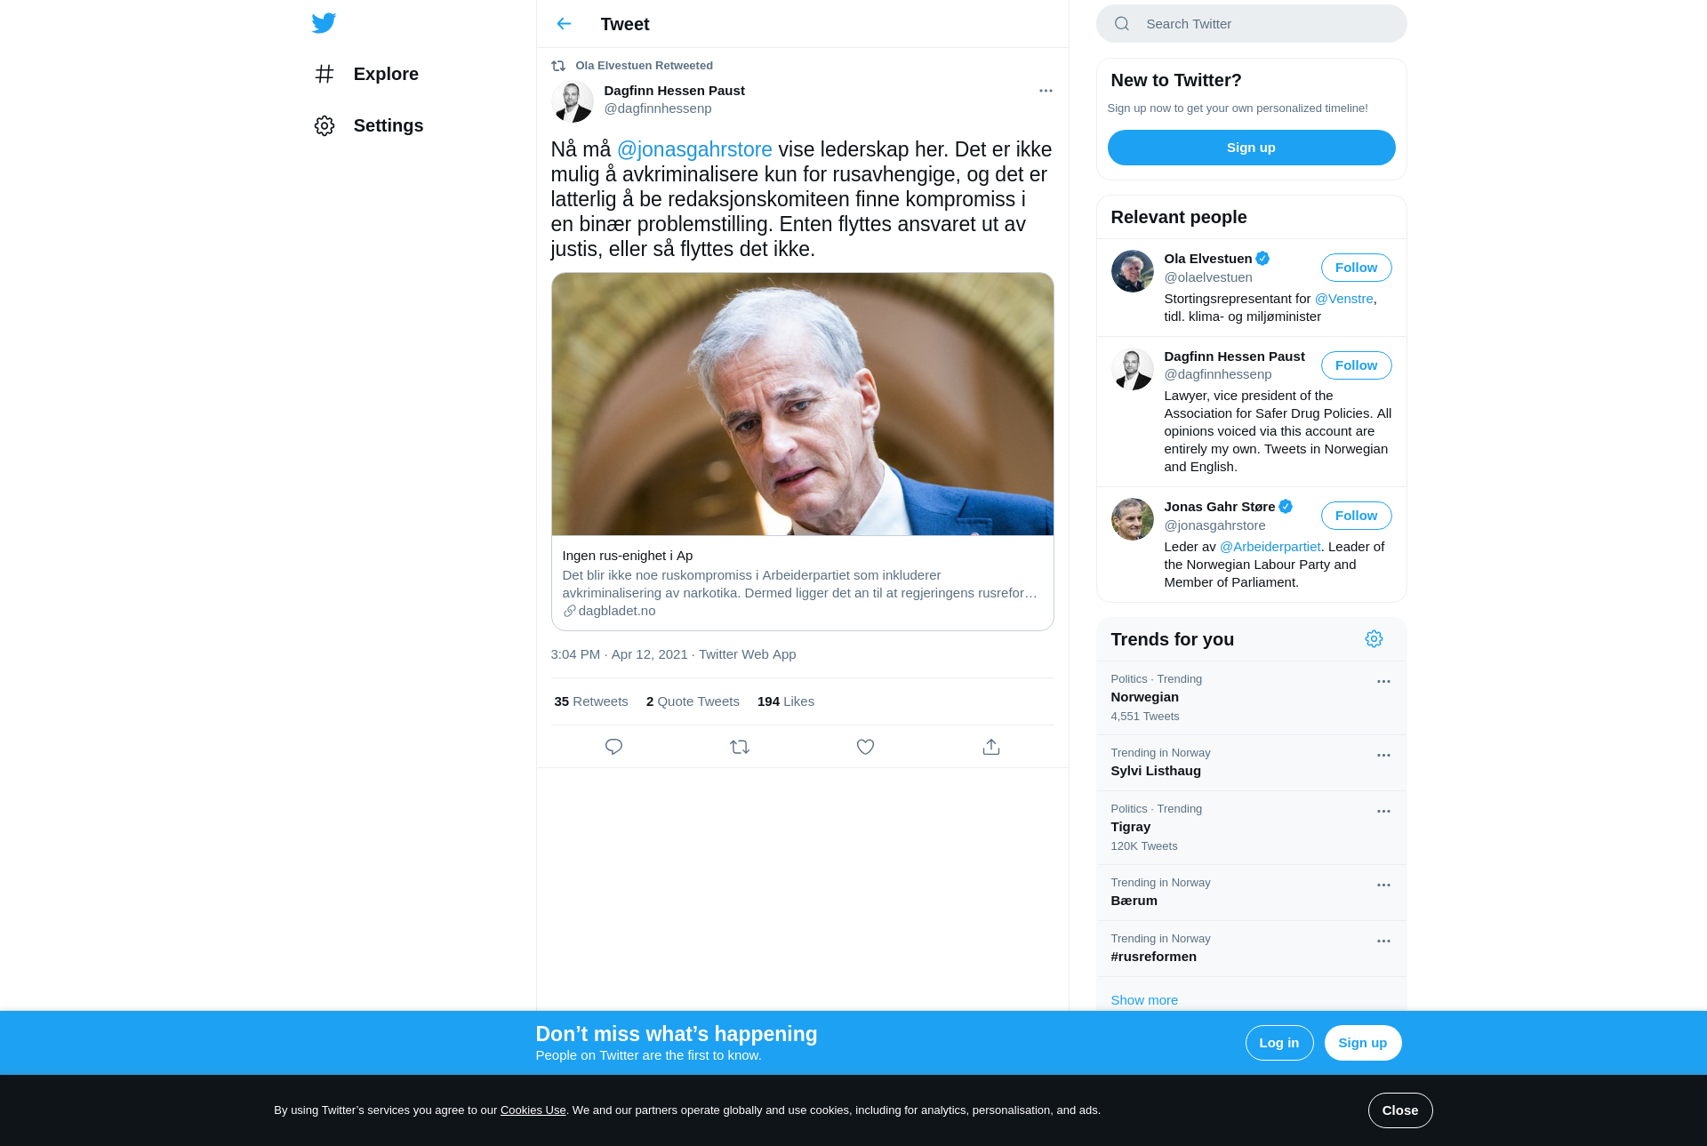
Task: Open more options for Norwegian trend
Action: [x=1383, y=682]
